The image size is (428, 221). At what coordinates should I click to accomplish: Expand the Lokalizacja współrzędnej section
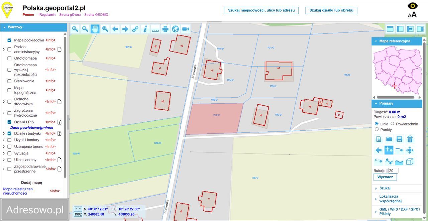[x=397, y=199]
